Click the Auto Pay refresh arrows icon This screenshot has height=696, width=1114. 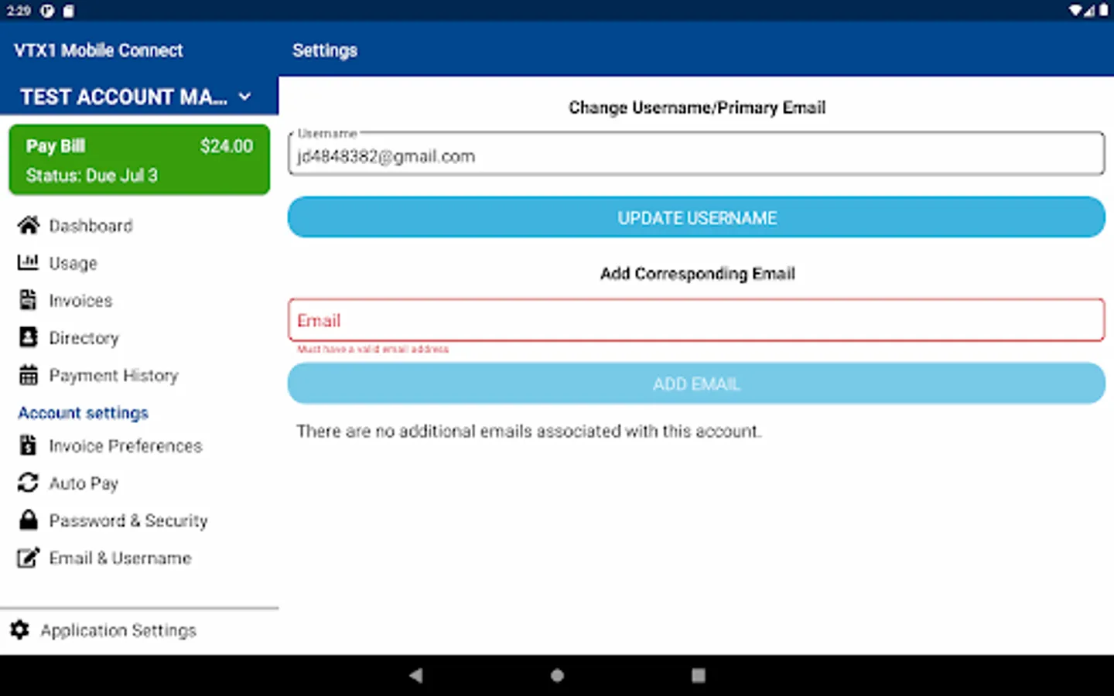pyautogui.click(x=28, y=483)
